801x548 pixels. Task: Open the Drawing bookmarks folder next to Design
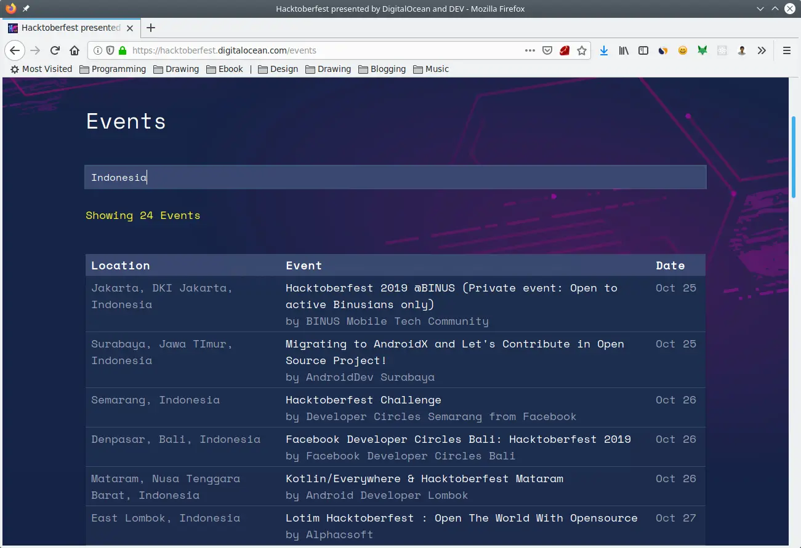click(328, 69)
